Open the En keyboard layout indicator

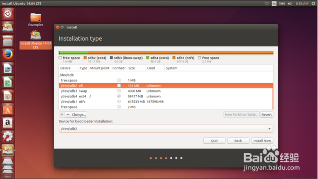pos(274,4)
